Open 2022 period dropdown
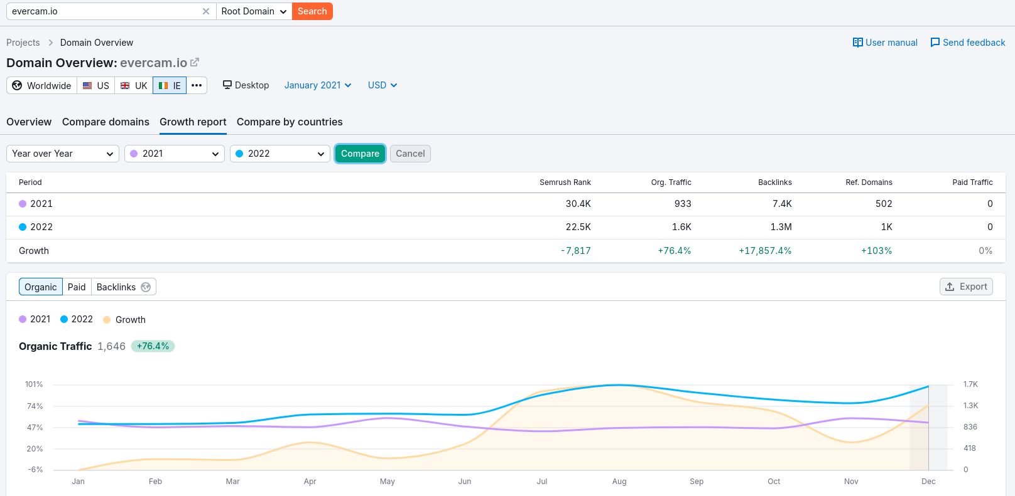 (280, 154)
